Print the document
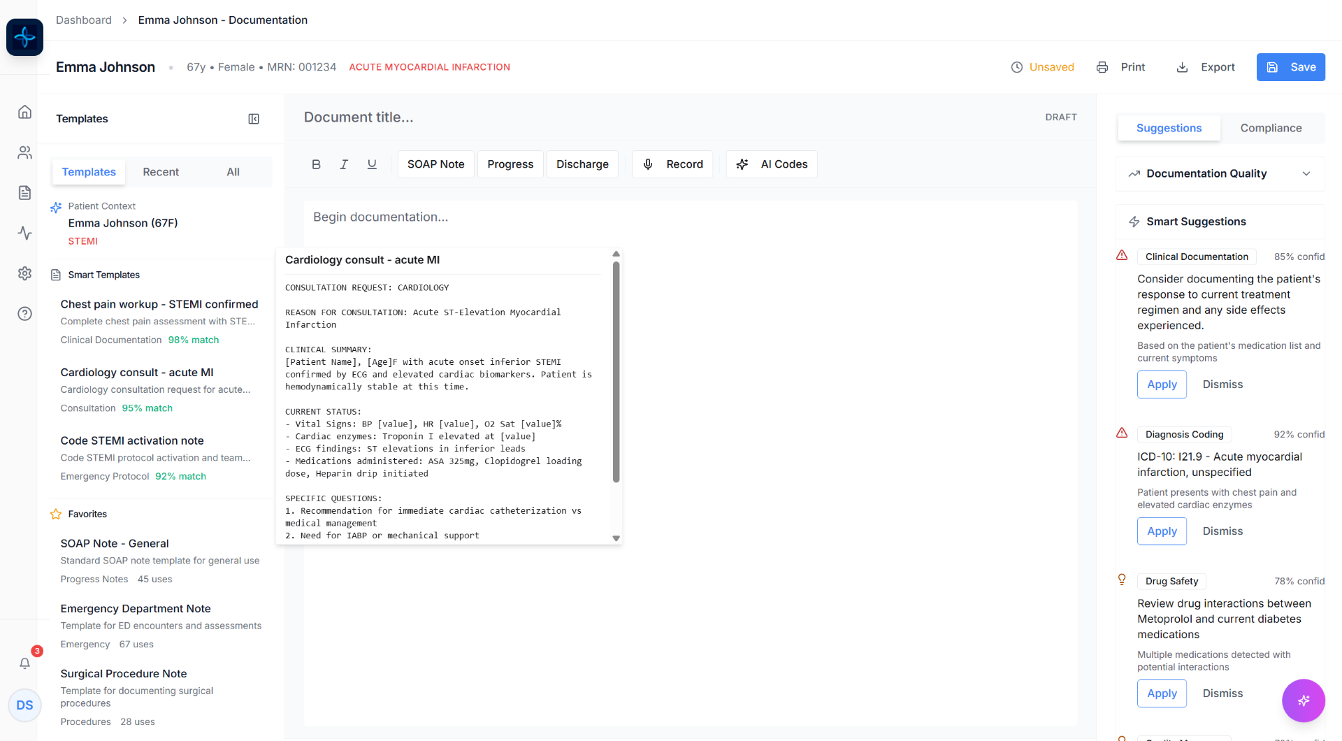Viewport: 1342px width, 741px height. [x=1121, y=67]
